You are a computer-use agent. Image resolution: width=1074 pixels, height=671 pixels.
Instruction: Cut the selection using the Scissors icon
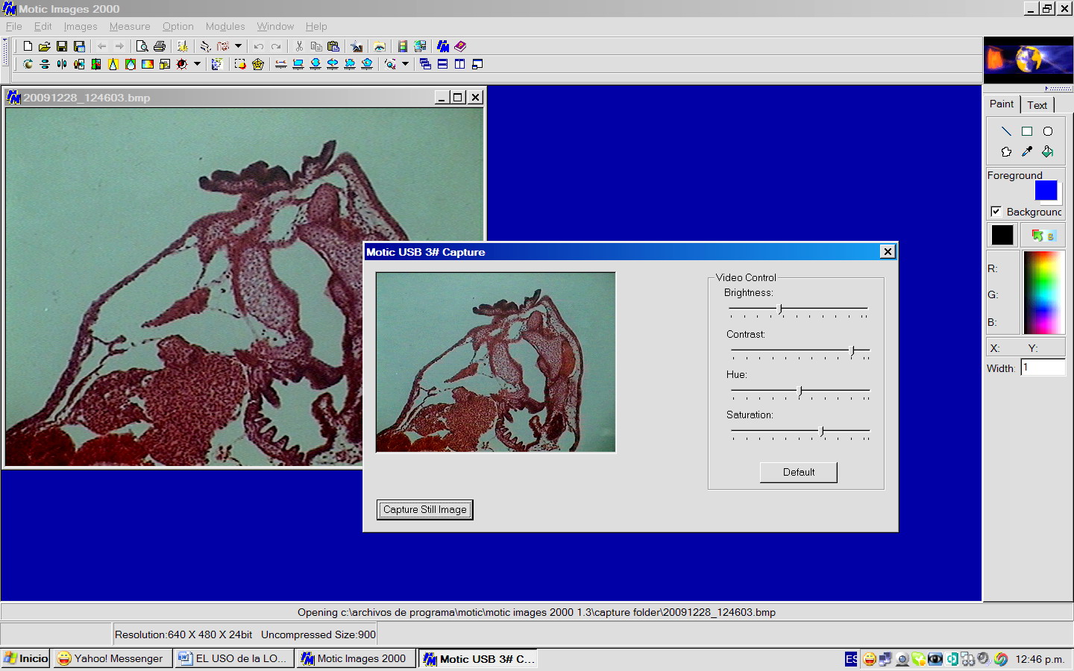(298, 45)
